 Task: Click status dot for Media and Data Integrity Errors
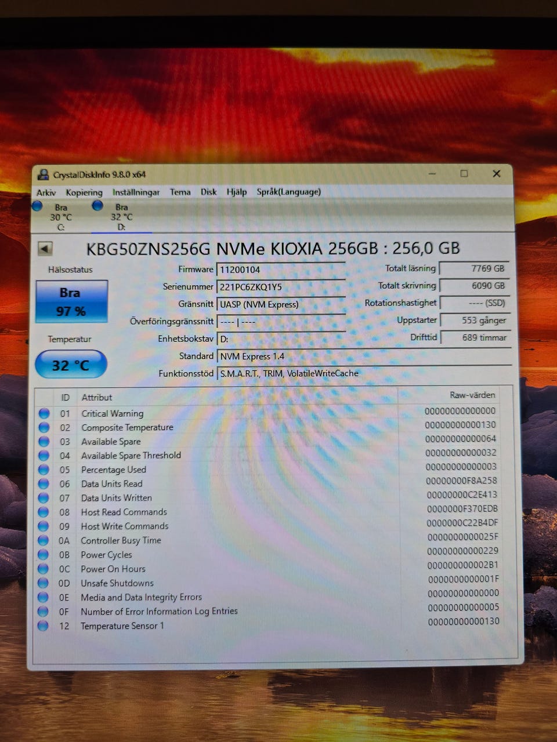pos(43,597)
